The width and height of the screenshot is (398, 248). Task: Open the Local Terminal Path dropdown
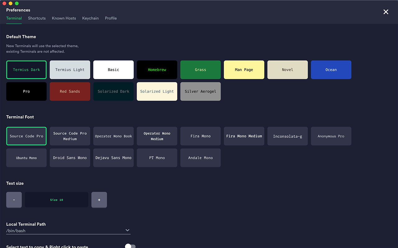tap(68, 231)
